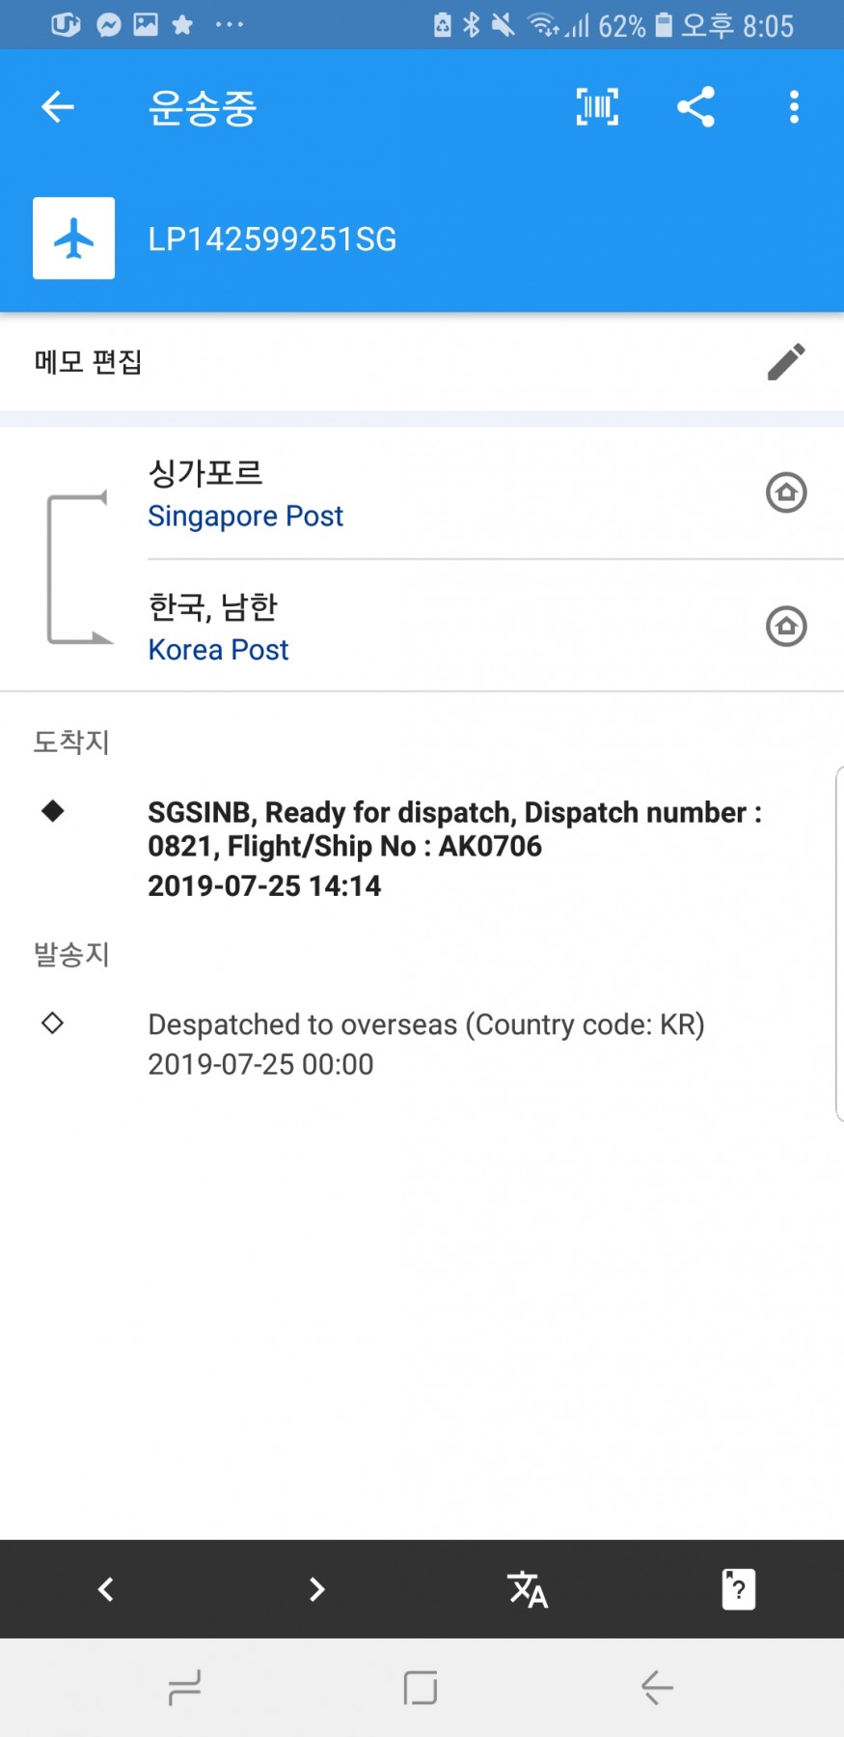Open Singapore Post home page icon

point(786,492)
